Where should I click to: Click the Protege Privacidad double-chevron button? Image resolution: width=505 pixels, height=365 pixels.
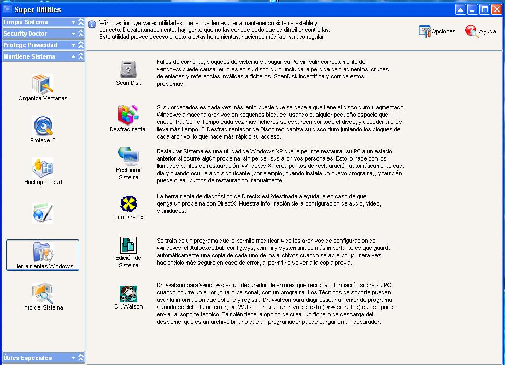(x=81, y=45)
